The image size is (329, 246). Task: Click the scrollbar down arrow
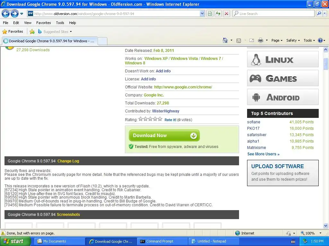(326, 225)
